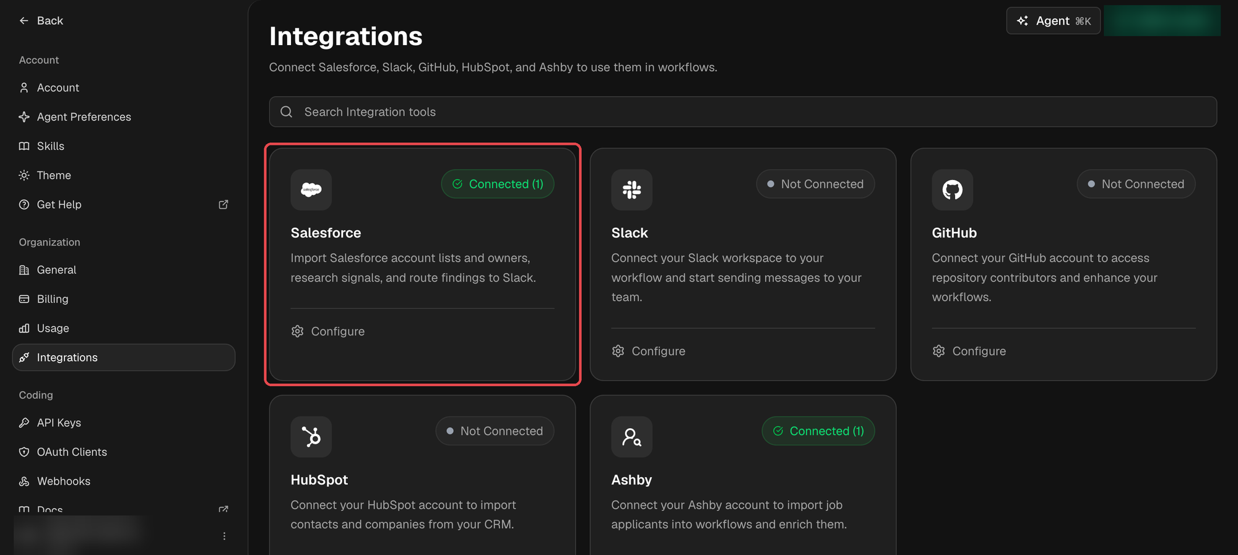Click the Back link
1238x555 pixels.
[x=41, y=21]
